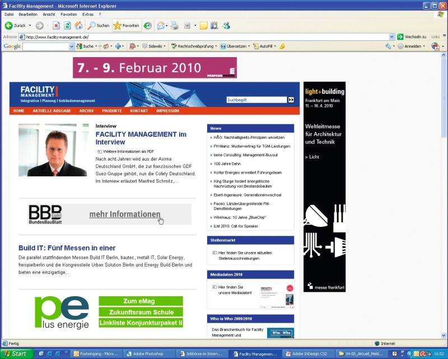Click the mail envelope toolbar icon
Image resolution: width=448 pixels, height=359 pixels.
click(x=161, y=26)
